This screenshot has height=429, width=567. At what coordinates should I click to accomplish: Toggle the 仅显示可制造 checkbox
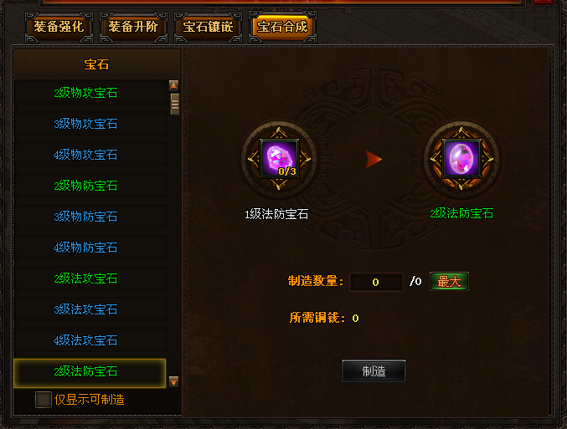click(43, 400)
